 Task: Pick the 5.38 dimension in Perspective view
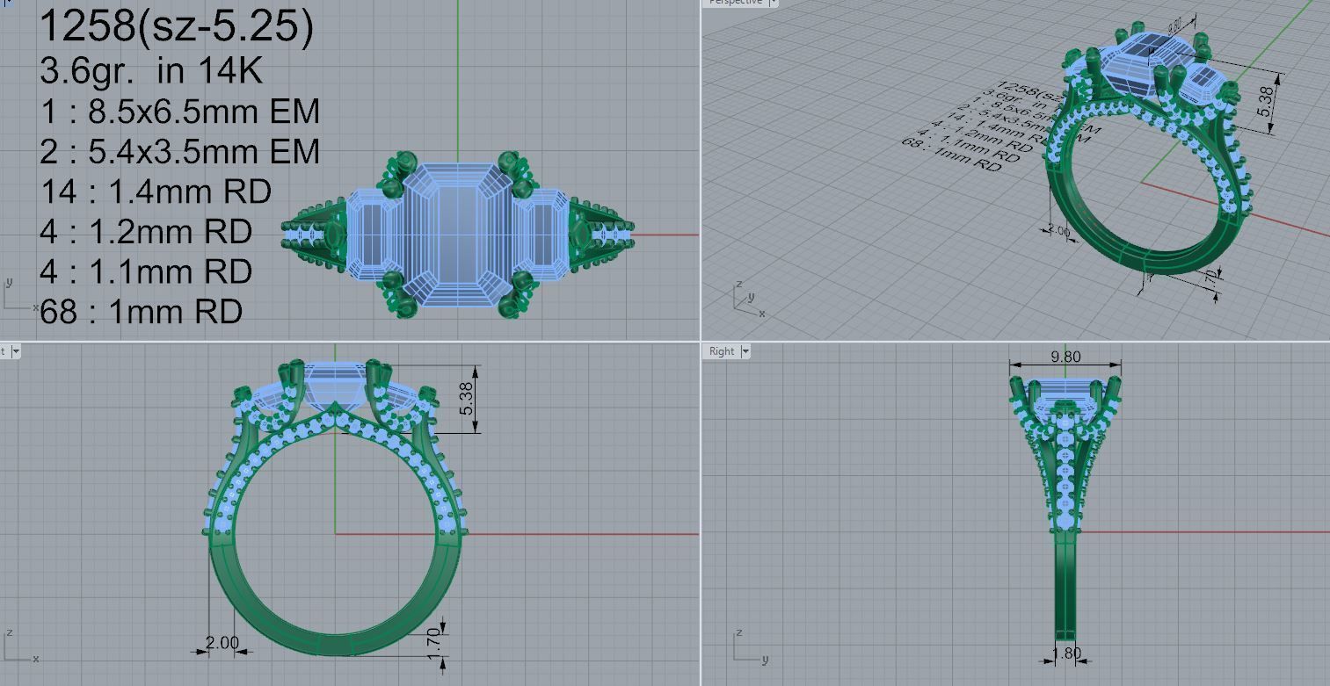click(x=1265, y=101)
